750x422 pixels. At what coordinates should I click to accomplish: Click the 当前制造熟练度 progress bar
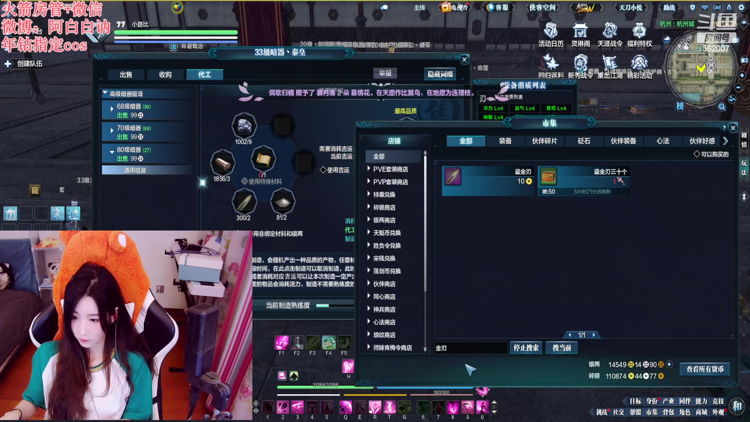334,306
